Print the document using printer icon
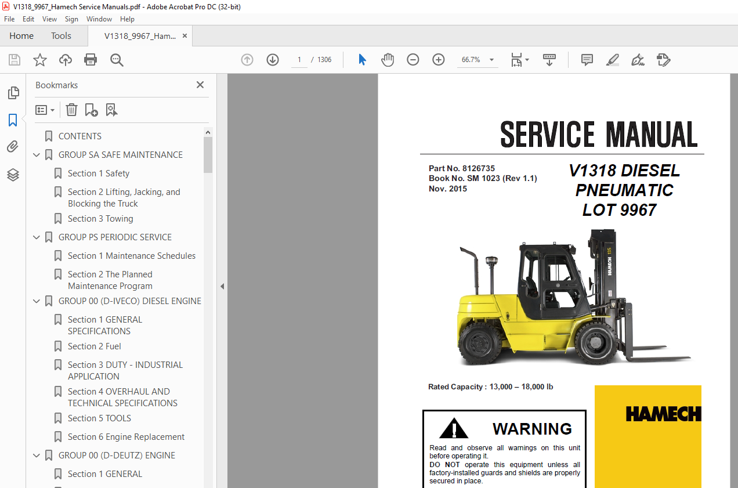 [x=91, y=60]
